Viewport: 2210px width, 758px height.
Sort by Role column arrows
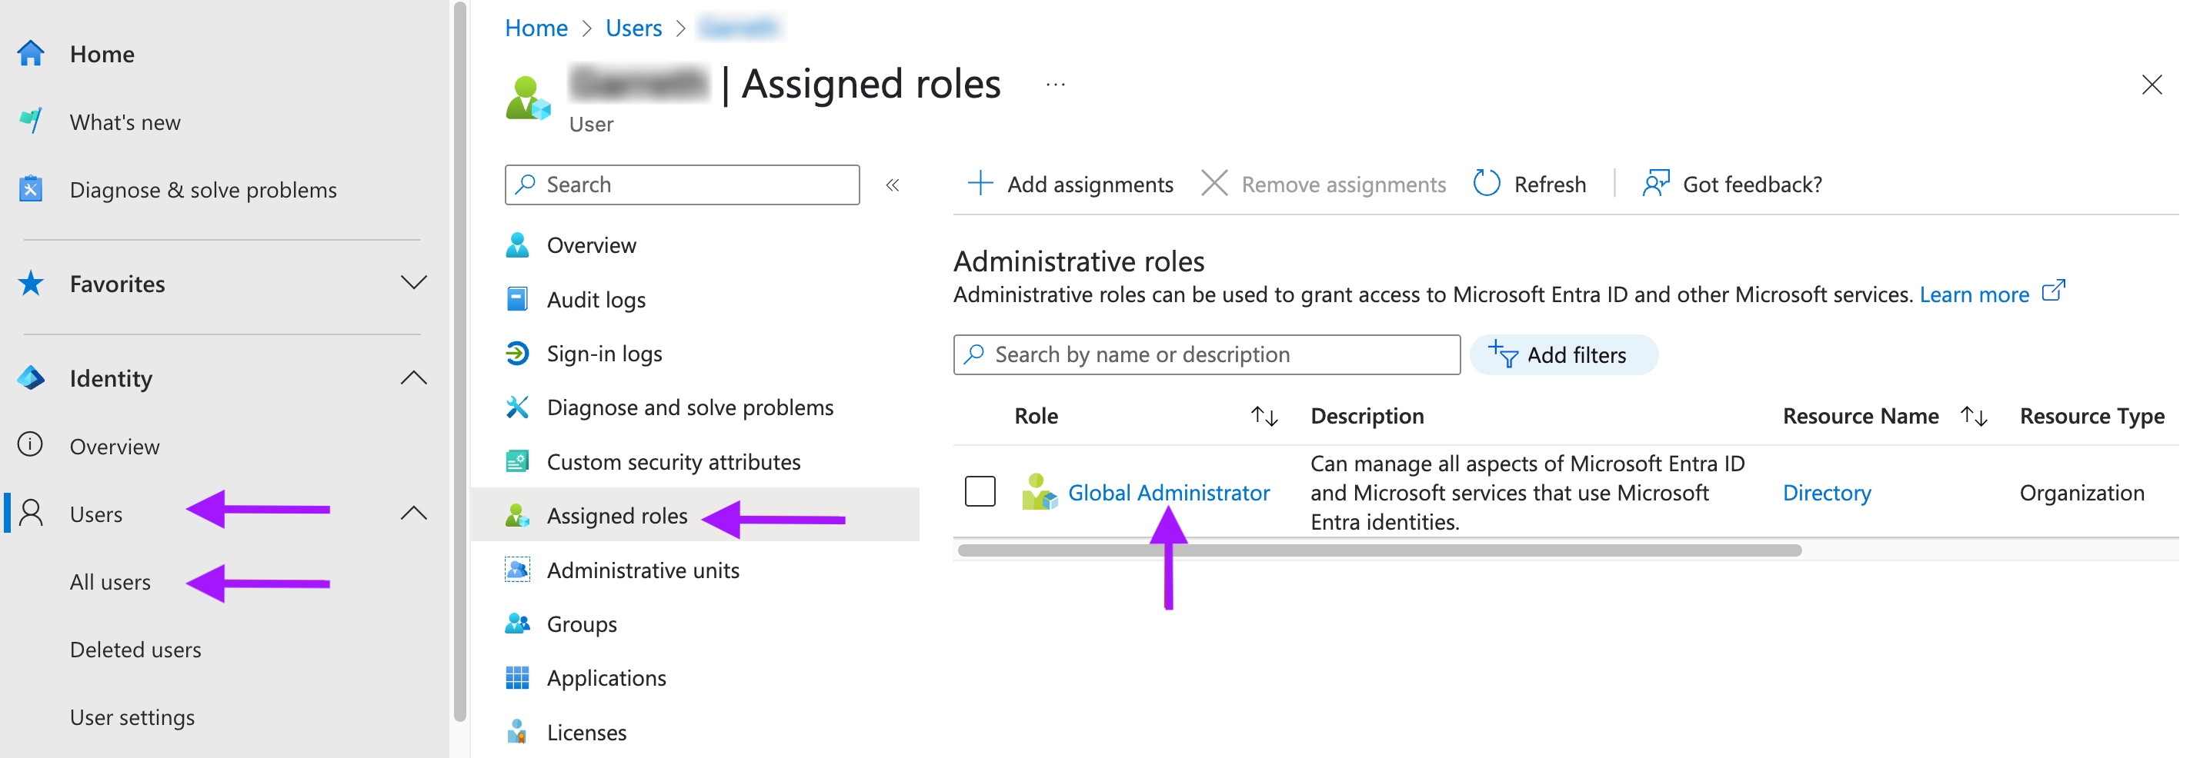[x=1264, y=417]
